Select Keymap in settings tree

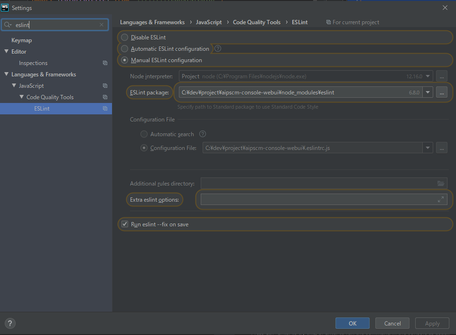click(x=21, y=40)
